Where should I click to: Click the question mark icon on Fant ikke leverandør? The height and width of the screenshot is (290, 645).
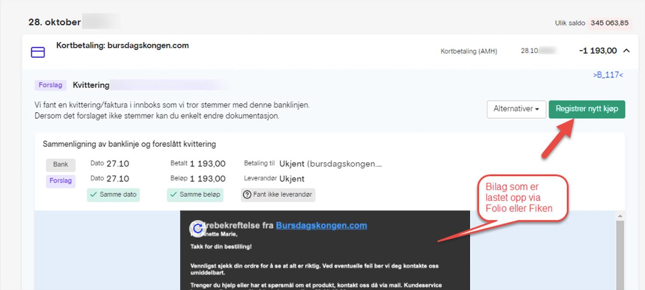(x=248, y=195)
